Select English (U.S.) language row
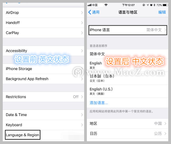This screenshot has width=171, height=144. pos(128,91)
